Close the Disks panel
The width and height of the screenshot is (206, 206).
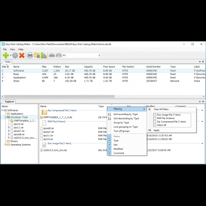click(203, 62)
